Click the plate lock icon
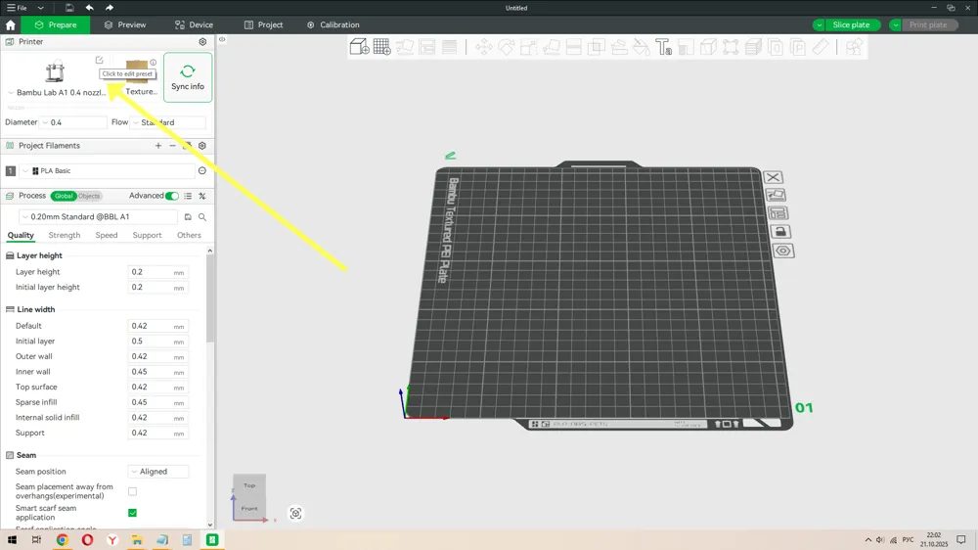The width and height of the screenshot is (978, 550). [x=779, y=232]
